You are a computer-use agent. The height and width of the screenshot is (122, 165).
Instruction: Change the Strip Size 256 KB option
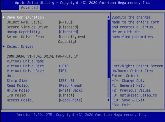66,80
